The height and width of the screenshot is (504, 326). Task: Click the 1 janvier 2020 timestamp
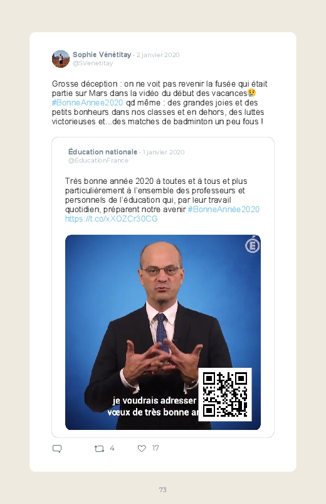pyautogui.click(x=164, y=152)
